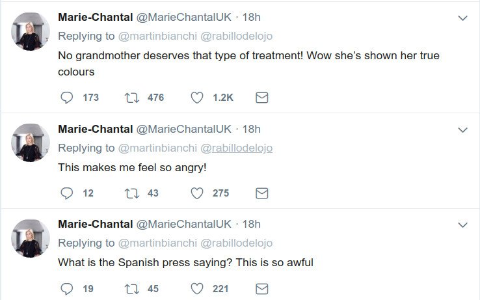480x300 pixels.
Task: Share 'Spanish press' tweet via direct message
Action: click(x=261, y=288)
